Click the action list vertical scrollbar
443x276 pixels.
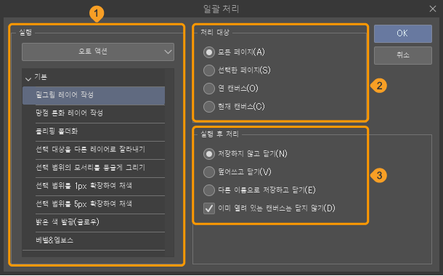pyautogui.click(x=169, y=163)
